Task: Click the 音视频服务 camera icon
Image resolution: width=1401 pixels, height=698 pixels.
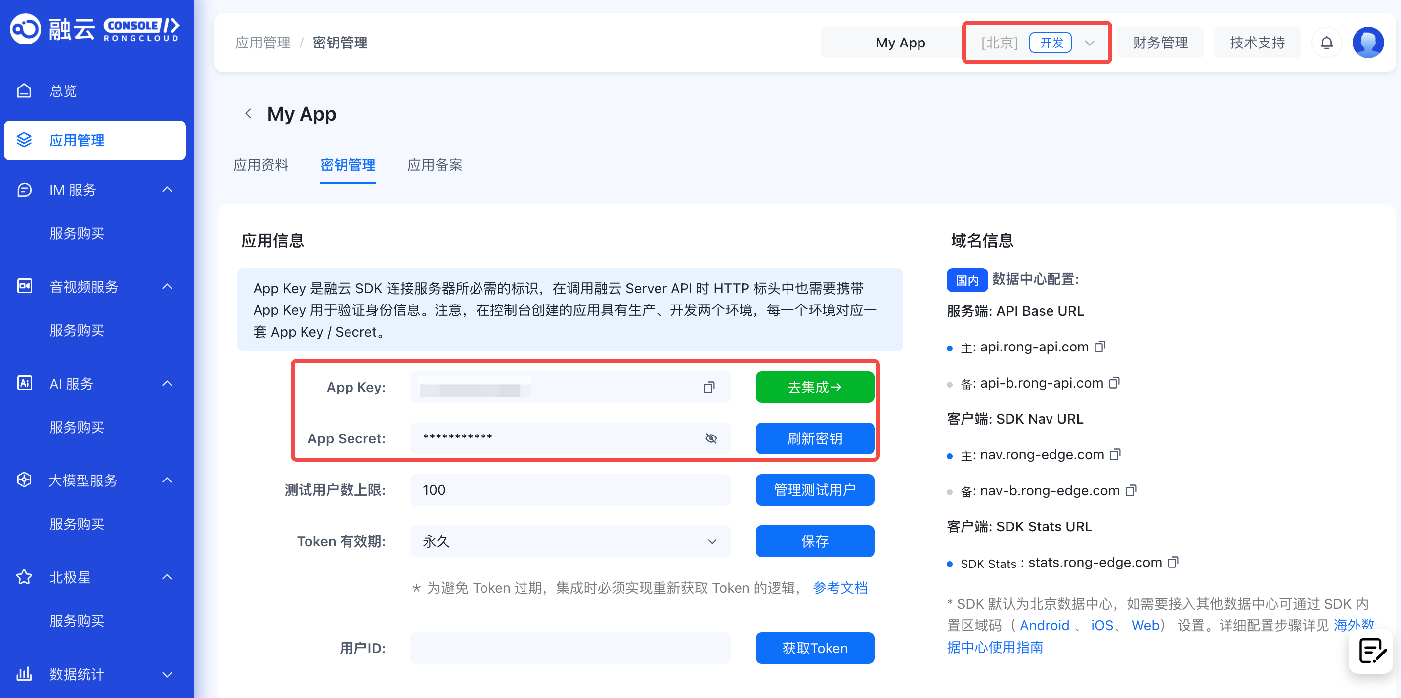Action: pos(24,286)
